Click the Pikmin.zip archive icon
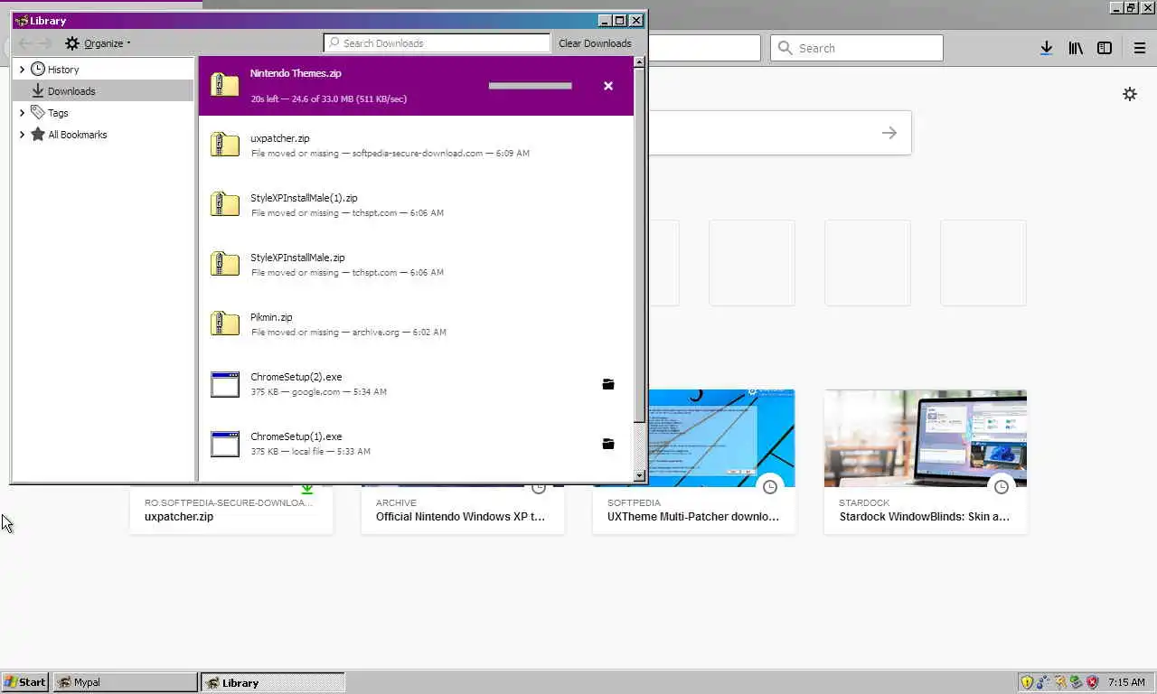 pyautogui.click(x=225, y=324)
